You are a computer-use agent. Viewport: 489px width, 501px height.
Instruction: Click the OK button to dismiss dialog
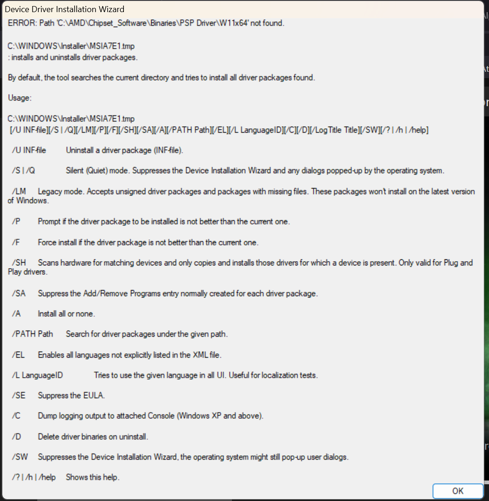[x=457, y=490]
